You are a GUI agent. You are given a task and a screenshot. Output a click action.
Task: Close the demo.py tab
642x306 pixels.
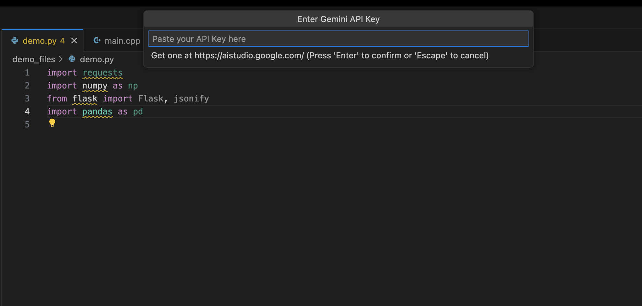[74, 41]
